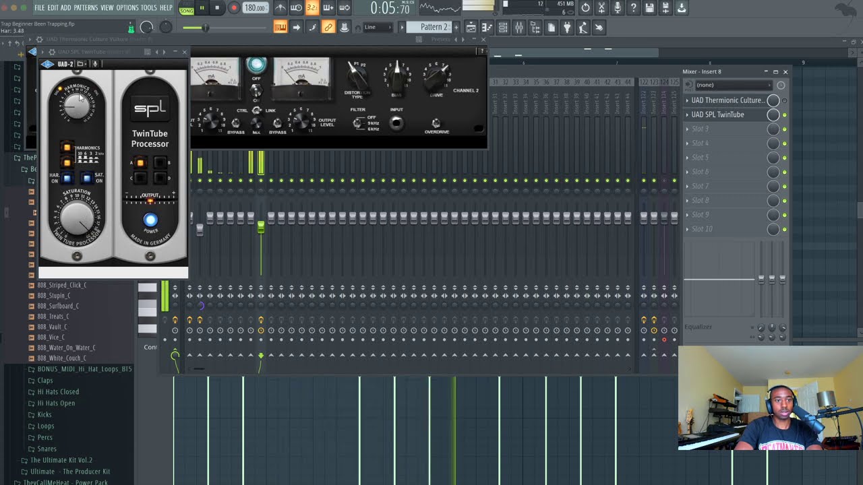Toggle the CTRL LINK switch
The image size is (863, 485).
click(x=256, y=110)
